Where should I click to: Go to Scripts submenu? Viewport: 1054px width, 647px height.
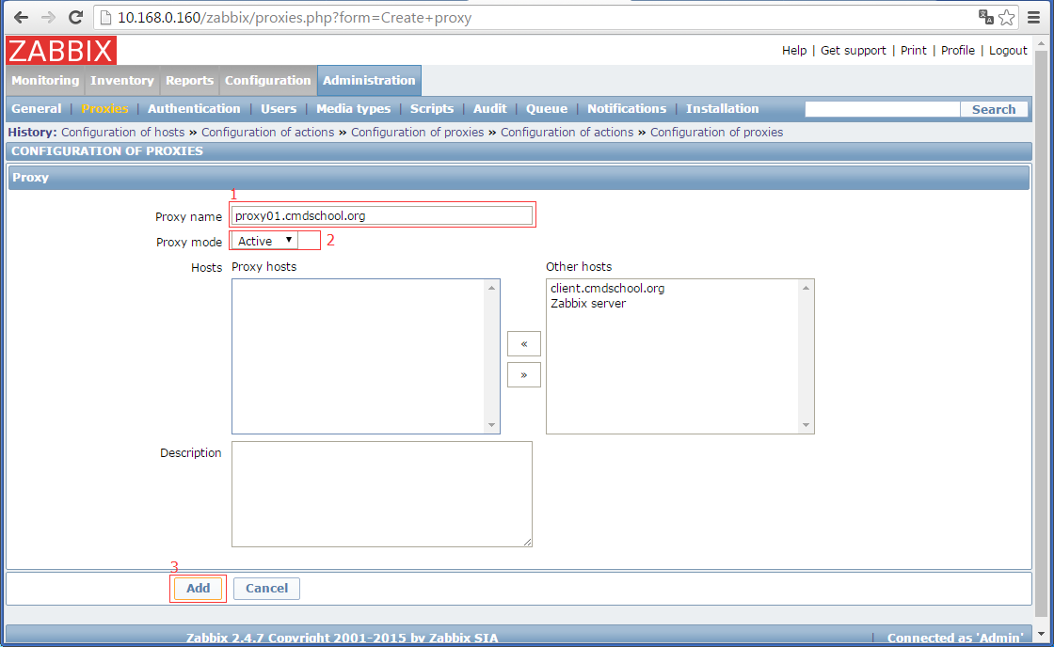pyautogui.click(x=432, y=109)
